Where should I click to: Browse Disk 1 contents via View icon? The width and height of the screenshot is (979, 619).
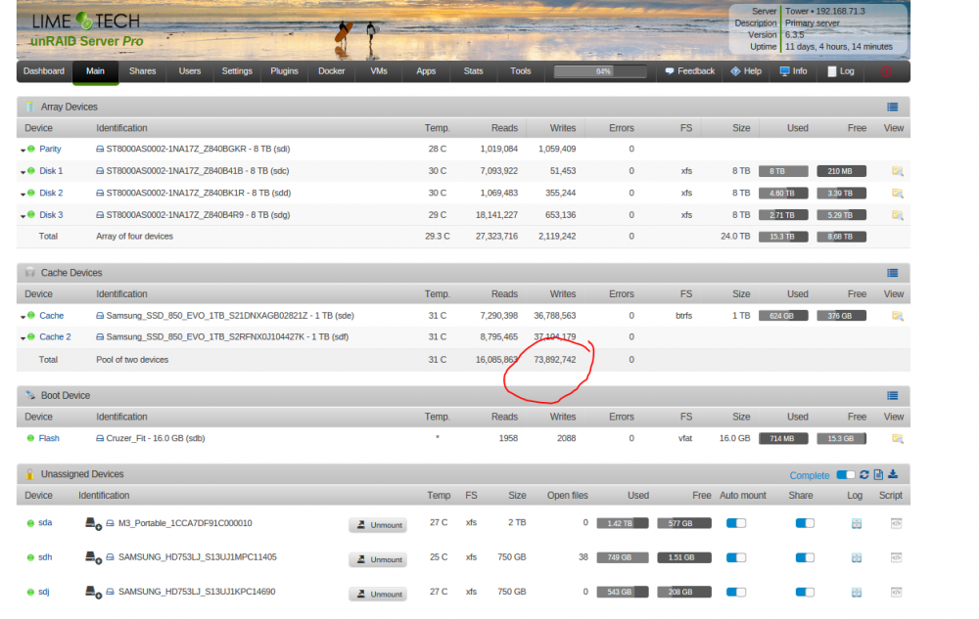click(x=897, y=171)
